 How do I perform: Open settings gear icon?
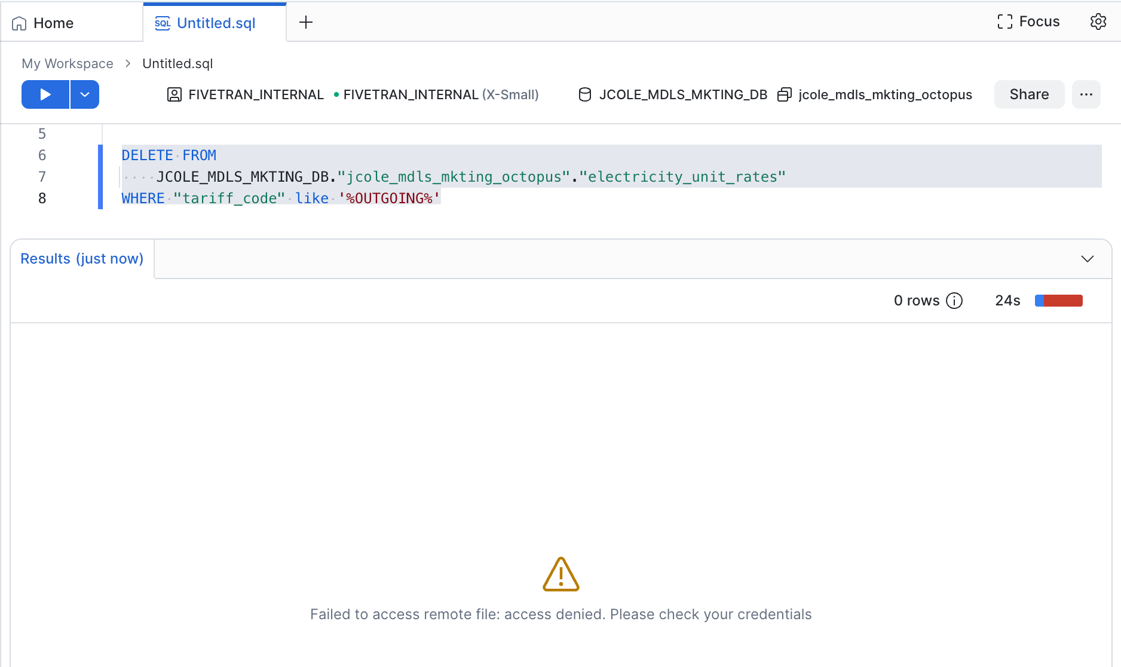[x=1098, y=22]
